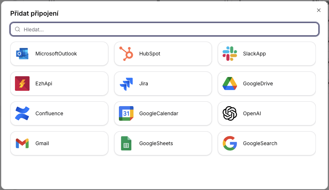Click the Google Calendar 31 icon
This screenshot has height=190, width=329.
click(126, 113)
